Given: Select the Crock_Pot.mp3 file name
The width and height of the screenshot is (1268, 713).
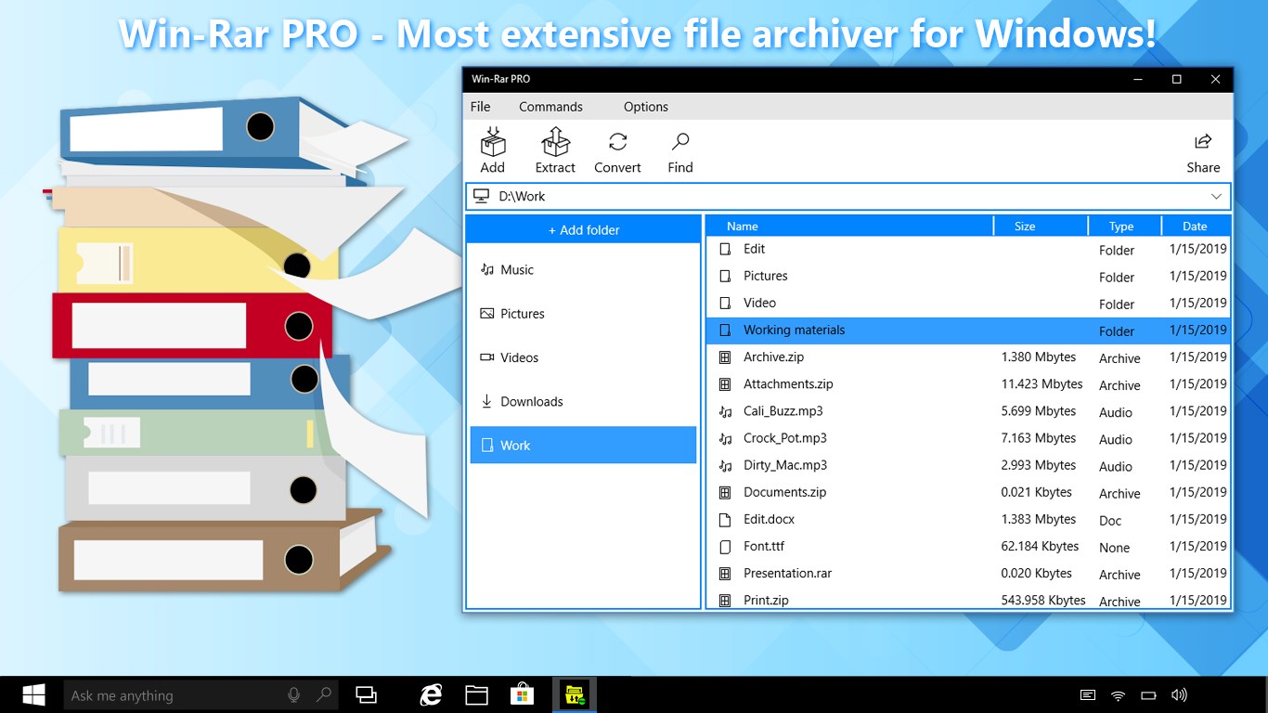Looking at the screenshot, I should click(785, 437).
